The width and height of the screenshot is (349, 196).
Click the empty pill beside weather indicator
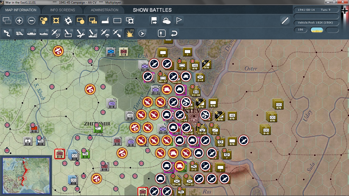pos(332,30)
